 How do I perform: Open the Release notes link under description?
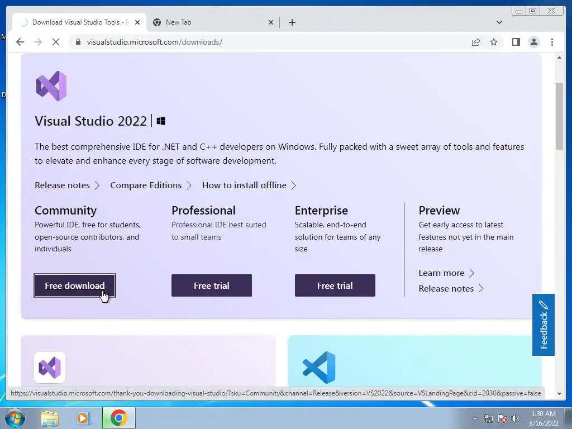click(67, 185)
